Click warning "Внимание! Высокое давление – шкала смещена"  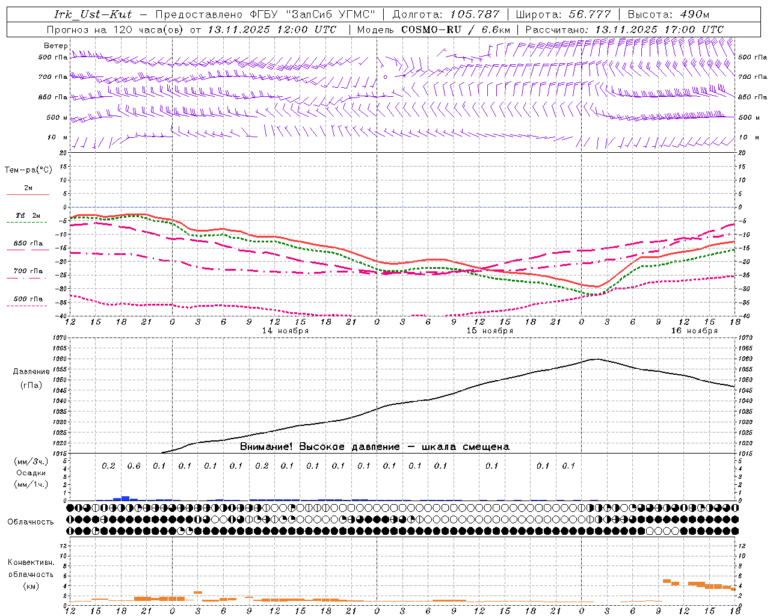pyautogui.click(x=375, y=447)
